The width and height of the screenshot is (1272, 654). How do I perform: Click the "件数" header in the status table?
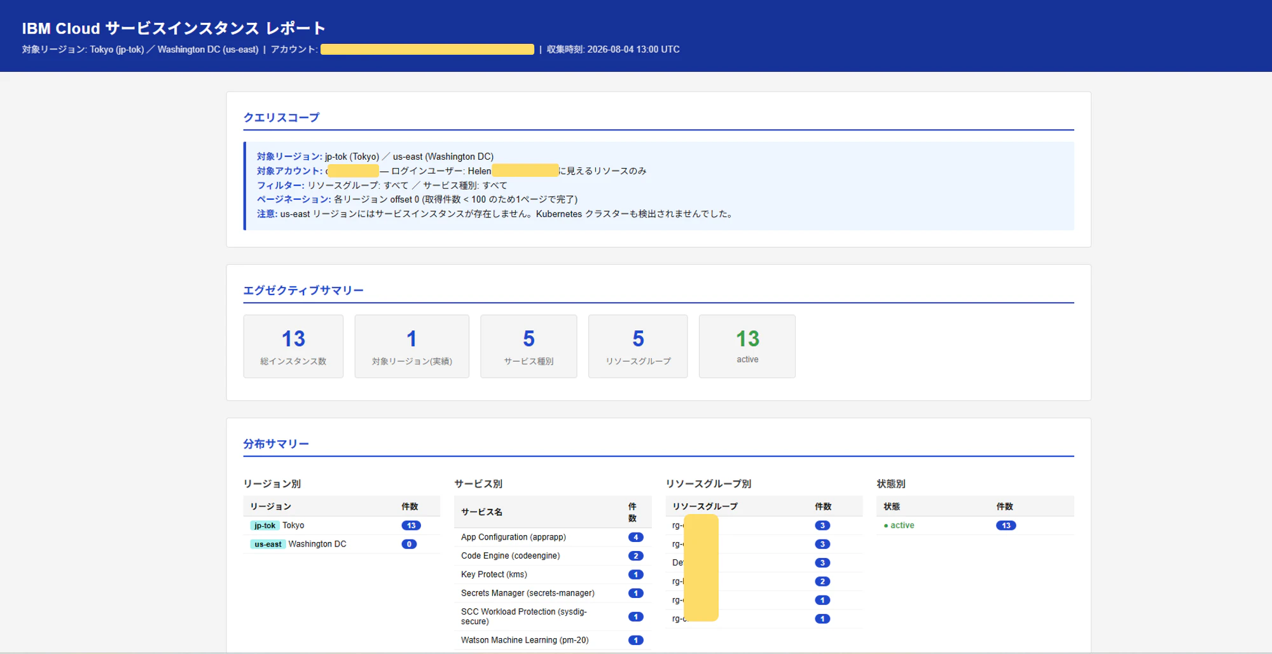(x=1005, y=506)
